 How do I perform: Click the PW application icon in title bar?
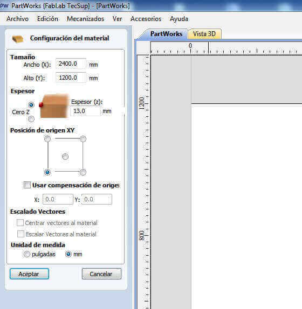(x=4, y=6)
